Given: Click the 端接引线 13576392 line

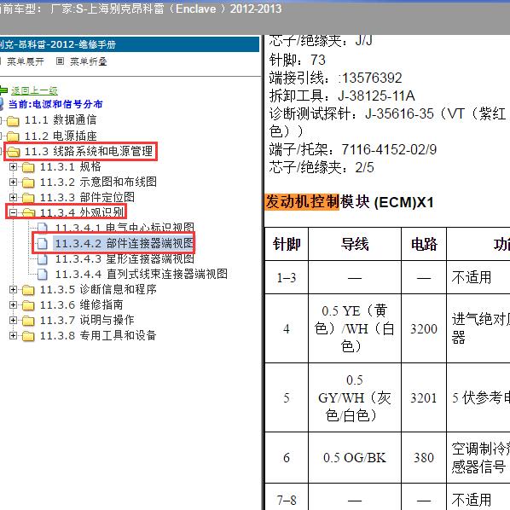Looking at the screenshot, I should coord(336,78).
